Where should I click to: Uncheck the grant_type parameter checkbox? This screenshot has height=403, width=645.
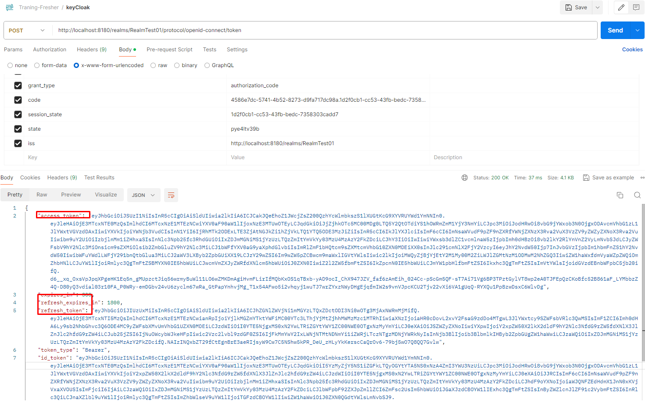18,86
